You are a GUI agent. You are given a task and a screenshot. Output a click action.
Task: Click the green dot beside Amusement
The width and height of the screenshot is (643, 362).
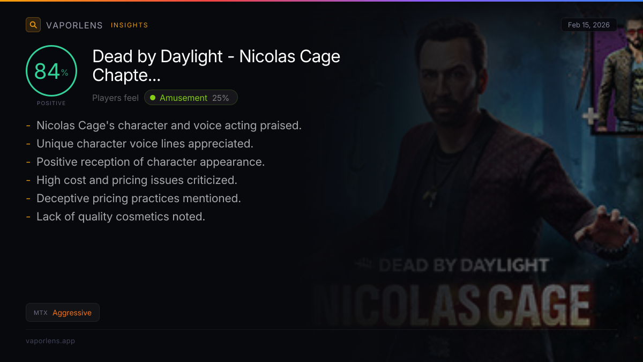(153, 98)
